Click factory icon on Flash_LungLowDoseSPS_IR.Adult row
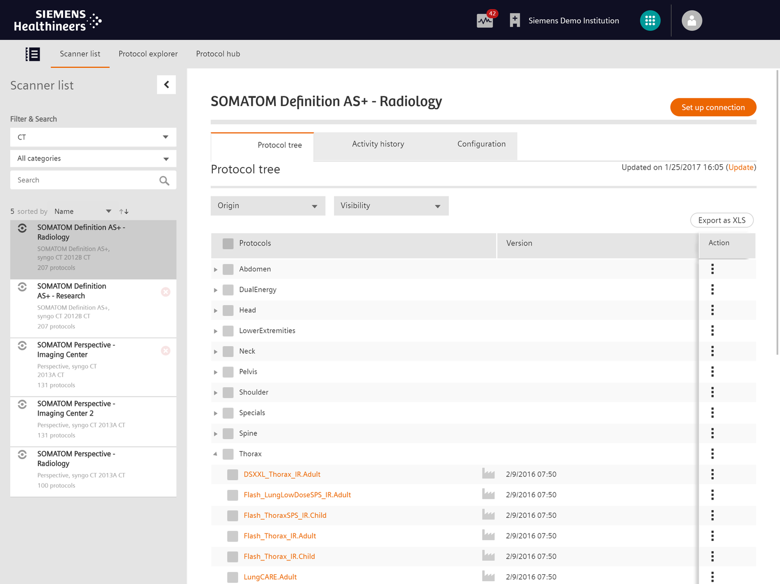This screenshot has width=780, height=584. coord(488,494)
